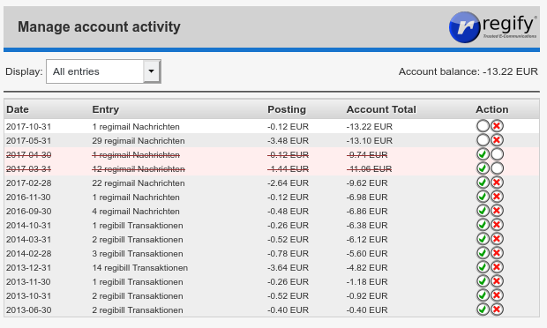Screen dimensions: 547x328
Task: Click the red X for the 2016-09-30 entry
Action: click(497, 211)
